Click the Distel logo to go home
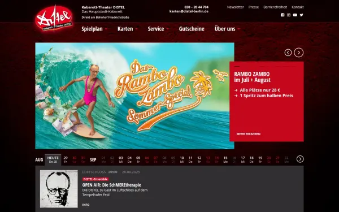Viewport: 339px width, 212px height. (x=54, y=19)
